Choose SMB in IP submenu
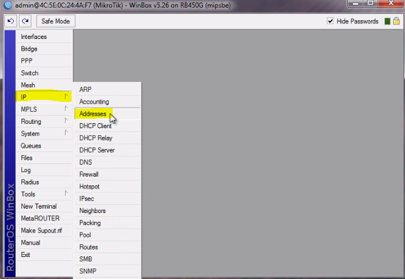The height and width of the screenshot is (279, 405). [108, 259]
